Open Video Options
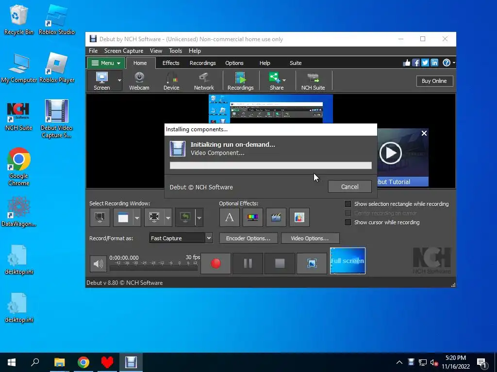This screenshot has height=372, width=497. pyautogui.click(x=310, y=238)
